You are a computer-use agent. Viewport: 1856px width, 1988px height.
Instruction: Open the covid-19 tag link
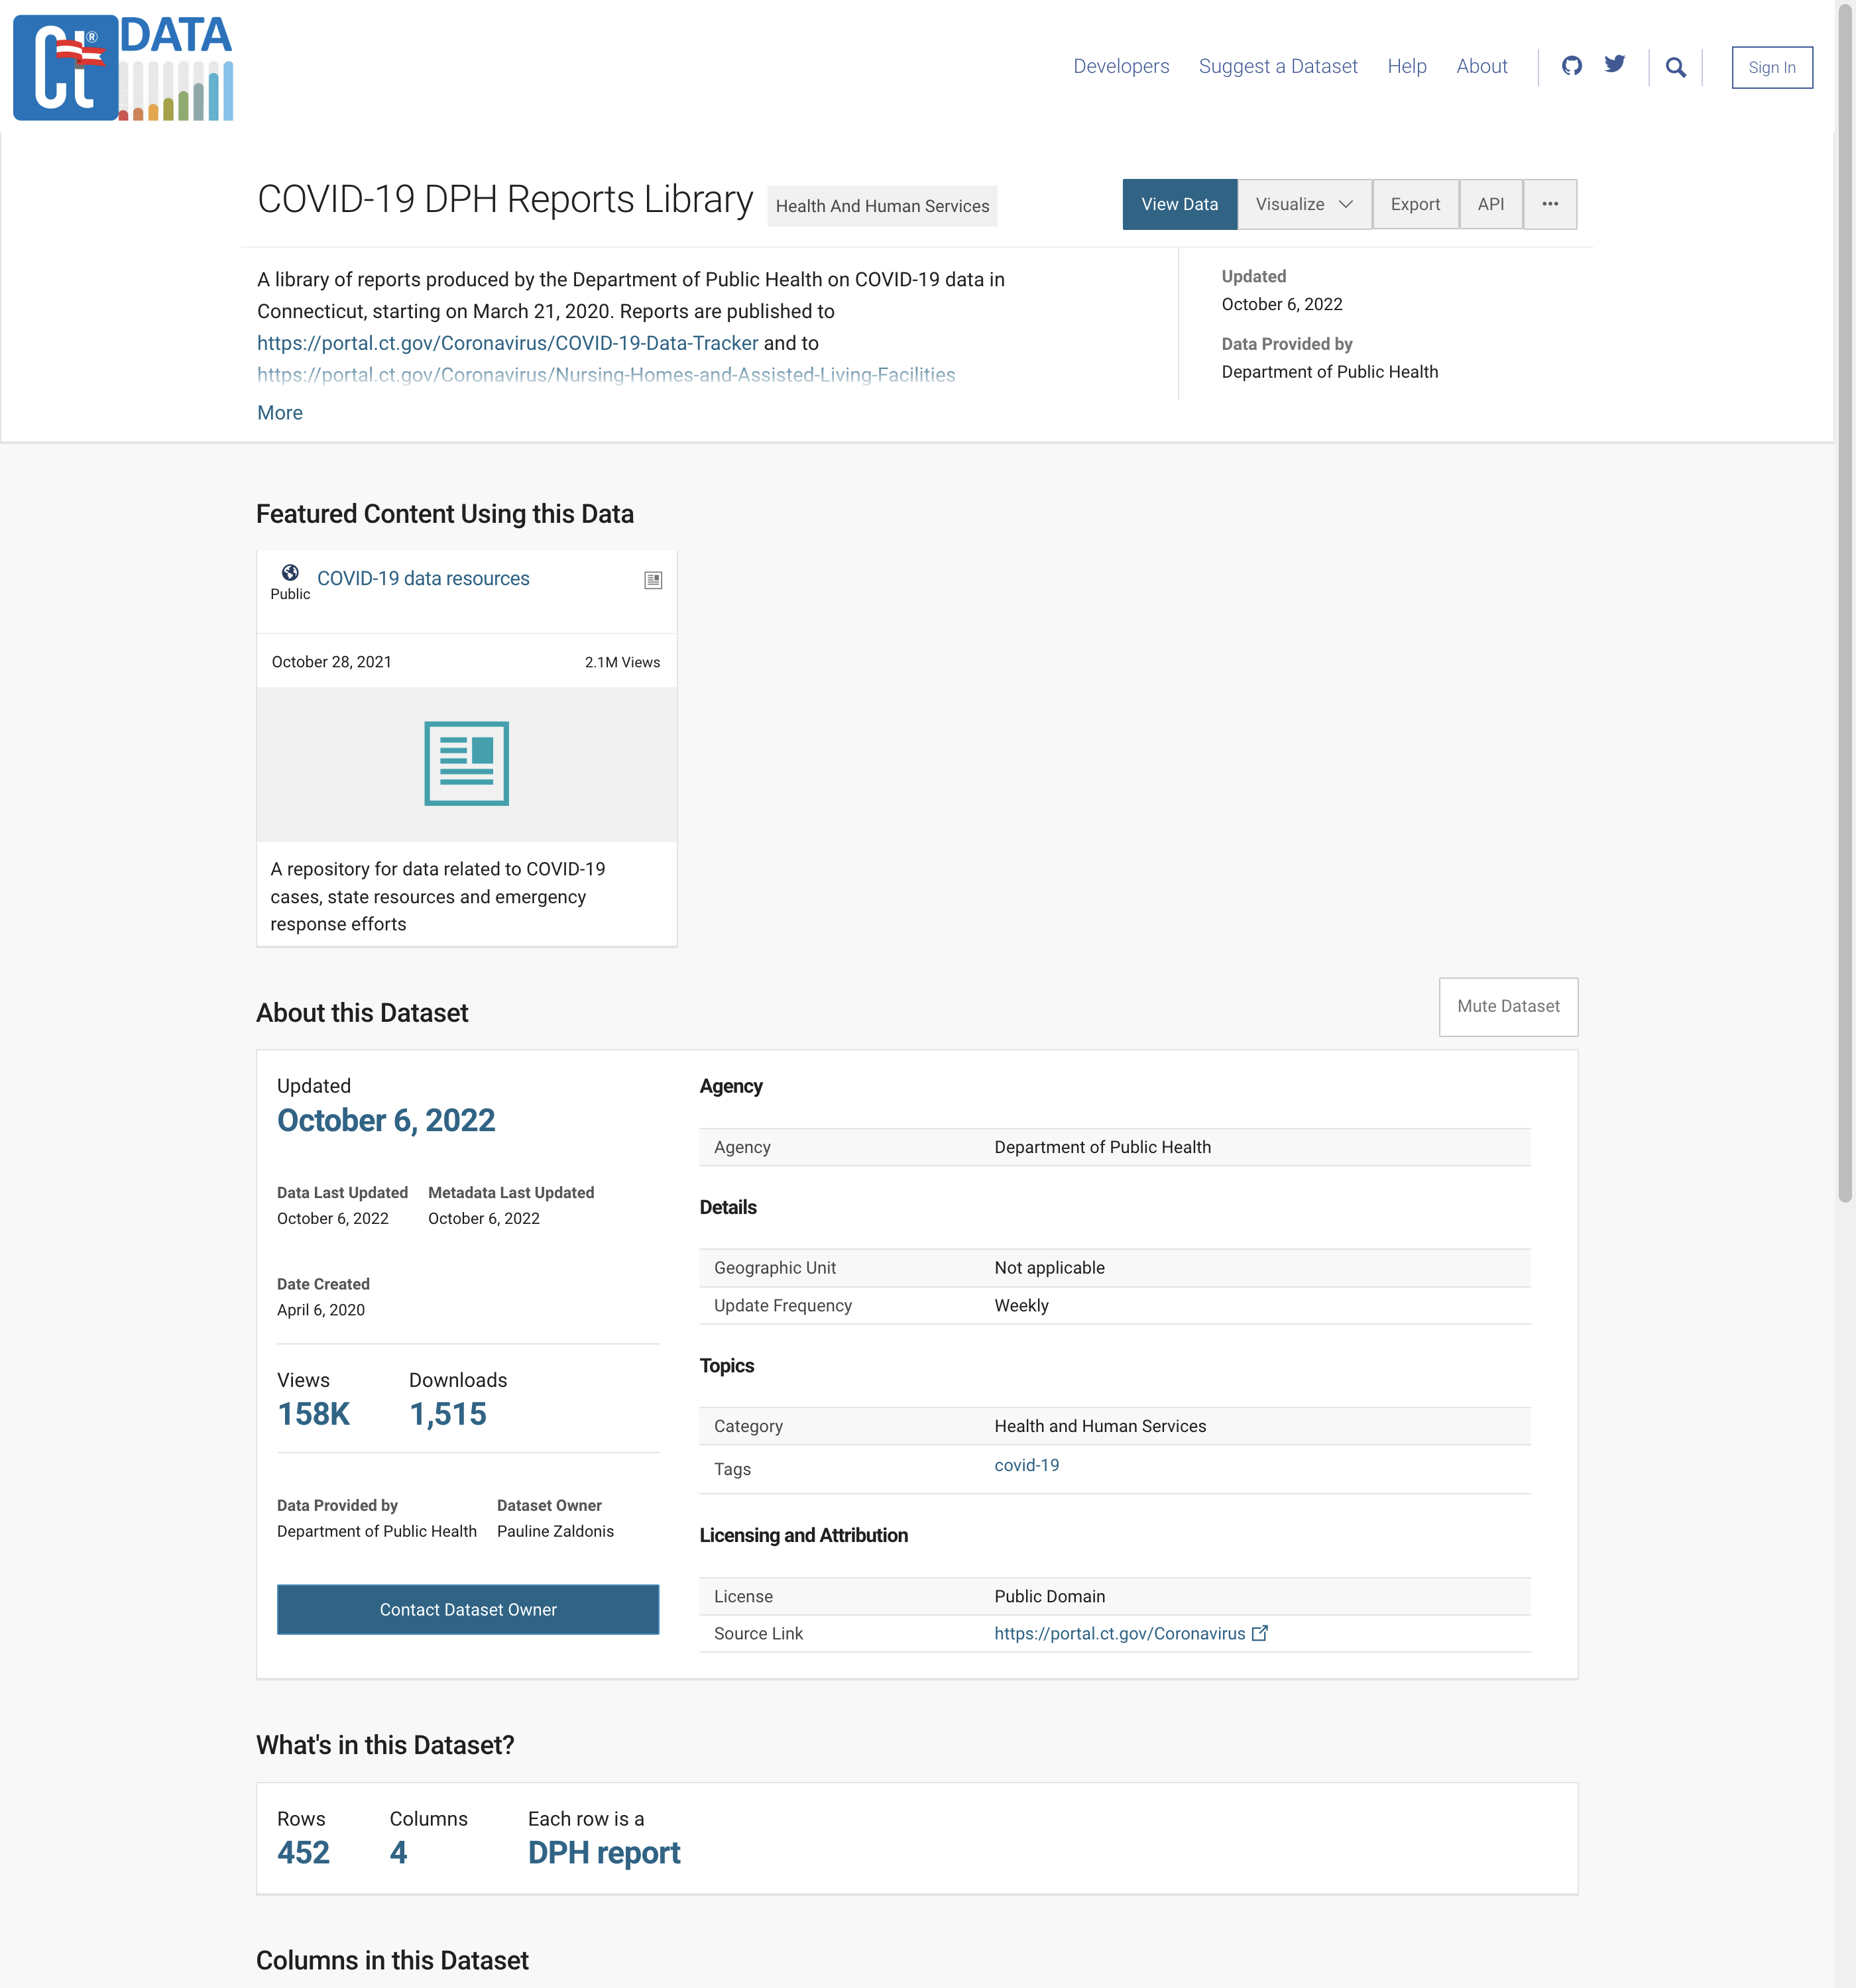1025,1465
